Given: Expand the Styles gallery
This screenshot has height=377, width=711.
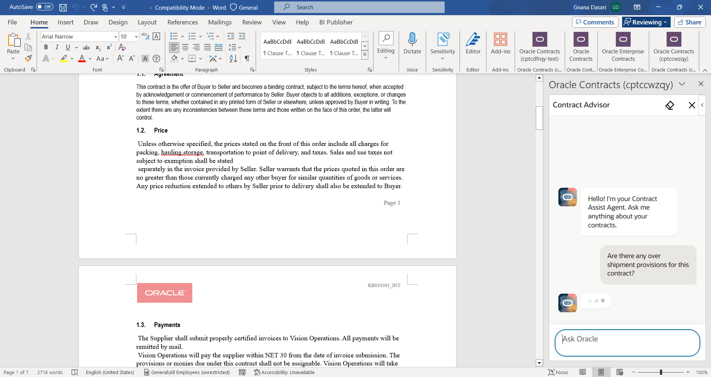Looking at the screenshot, I should tap(365, 55).
